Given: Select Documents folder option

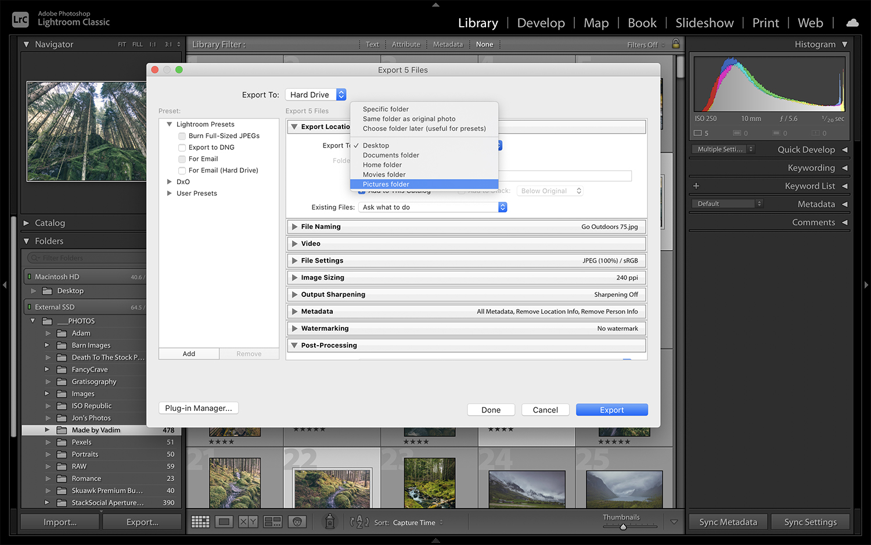Looking at the screenshot, I should (424, 155).
